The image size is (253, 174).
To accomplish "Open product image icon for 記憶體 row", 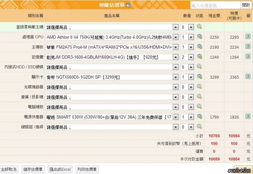I will 248,56.
